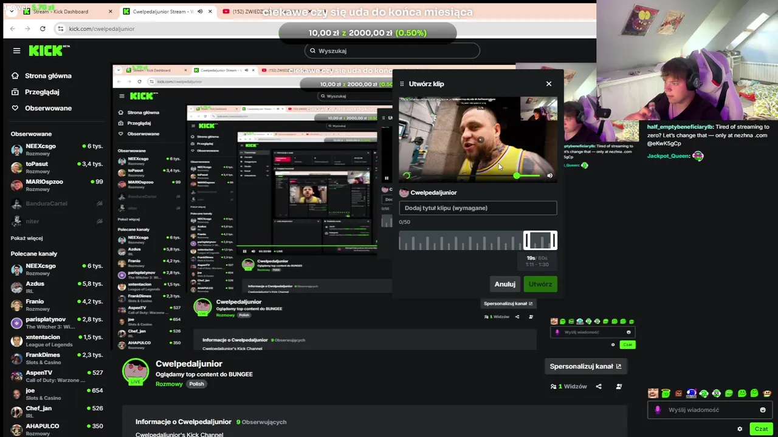Open Spersonalizuj kanał button below stream
Viewport: 778px width, 437px height.
point(585,366)
